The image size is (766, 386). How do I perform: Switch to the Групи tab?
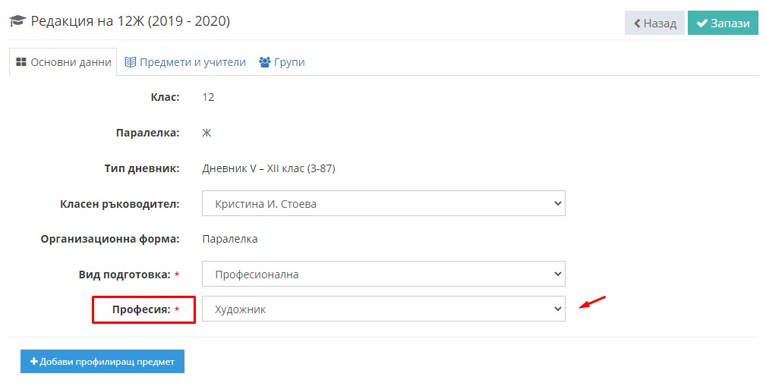tap(282, 62)
